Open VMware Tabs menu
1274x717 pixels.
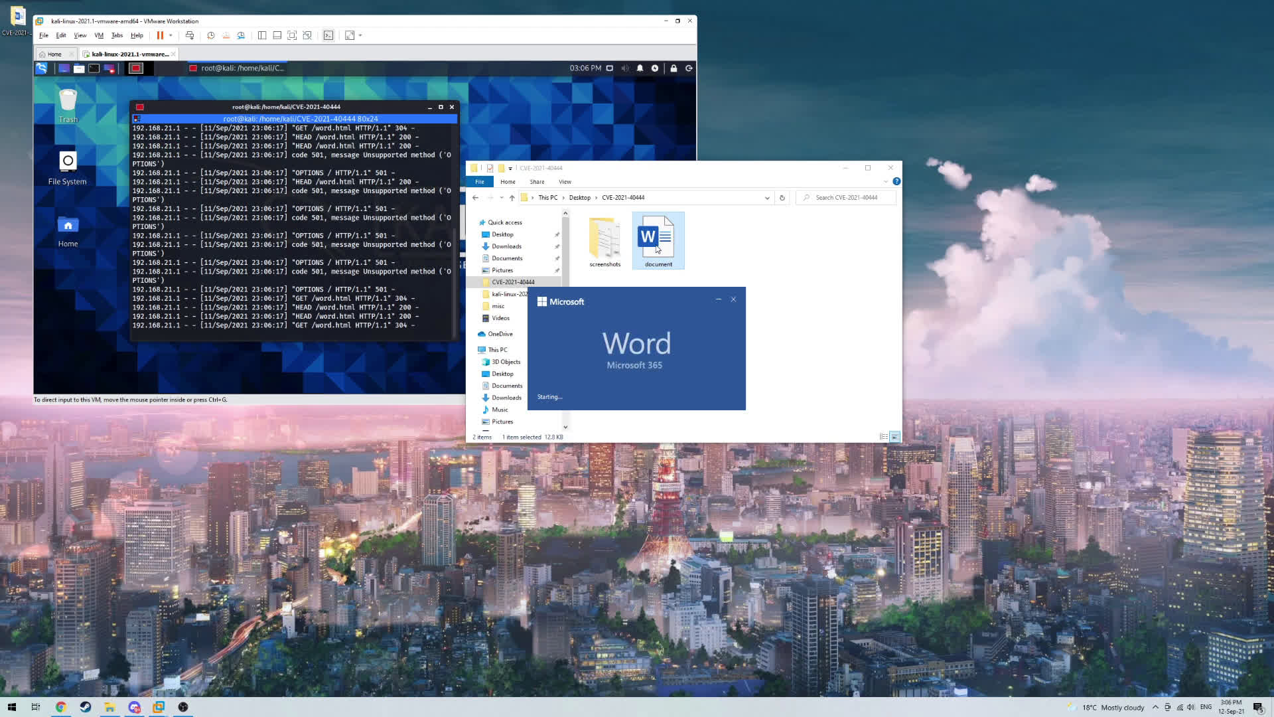click(117, 35)
